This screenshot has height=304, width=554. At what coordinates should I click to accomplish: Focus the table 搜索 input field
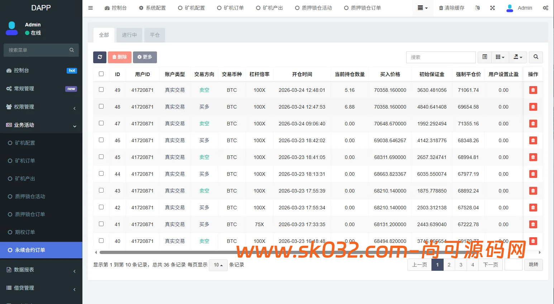coord(441,57)
